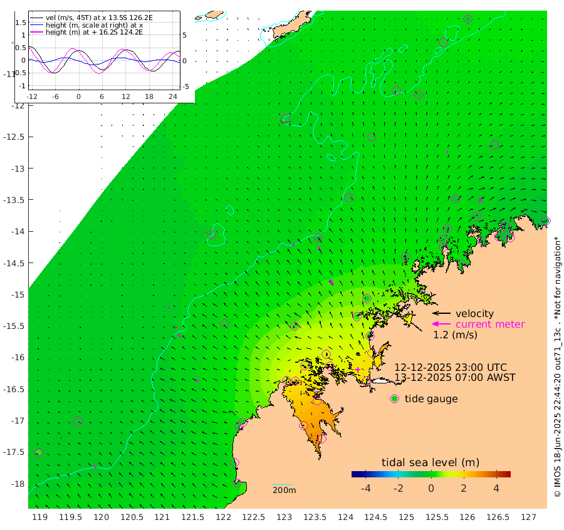Image resolution: width=564 pixels, height=530 pixels.
Task: Click the inset time axis label '18'
Action: click(x=149, y=96)
